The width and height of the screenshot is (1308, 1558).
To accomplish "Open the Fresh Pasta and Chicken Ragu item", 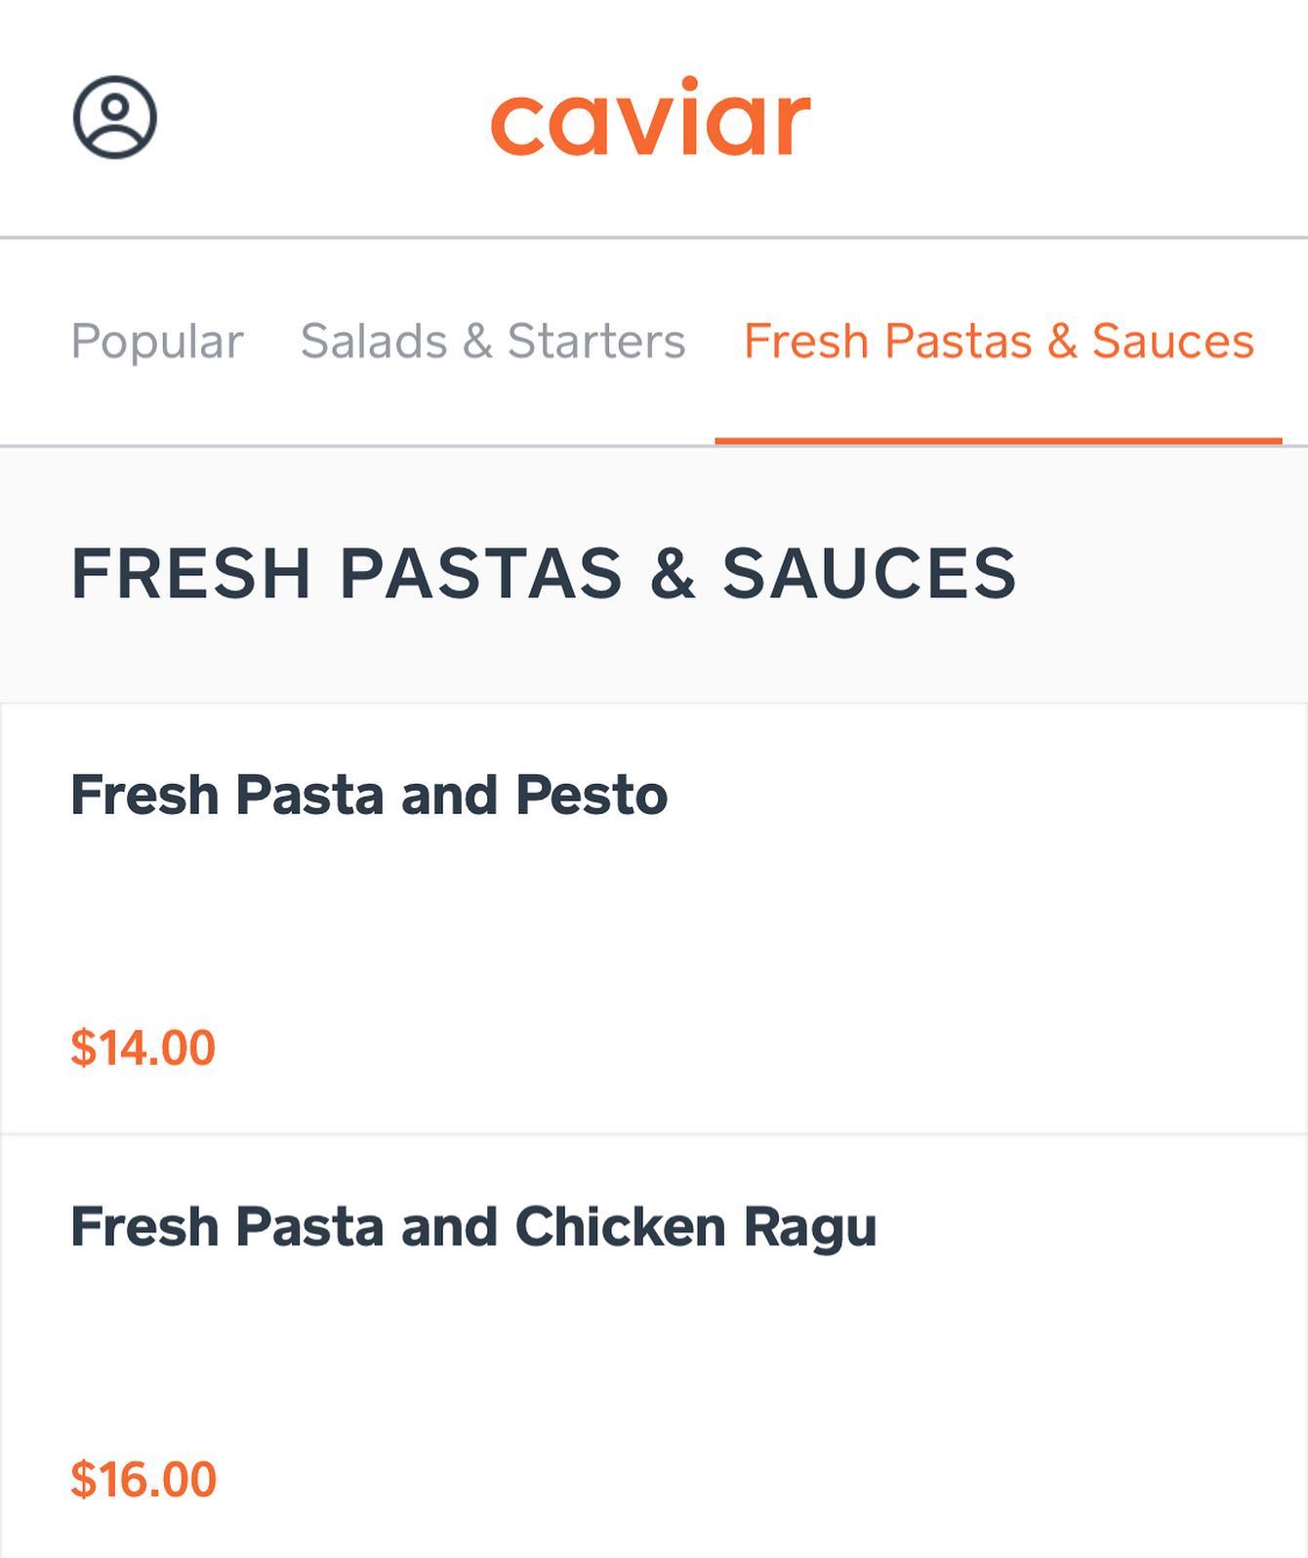I will [x=473, y=1227].
